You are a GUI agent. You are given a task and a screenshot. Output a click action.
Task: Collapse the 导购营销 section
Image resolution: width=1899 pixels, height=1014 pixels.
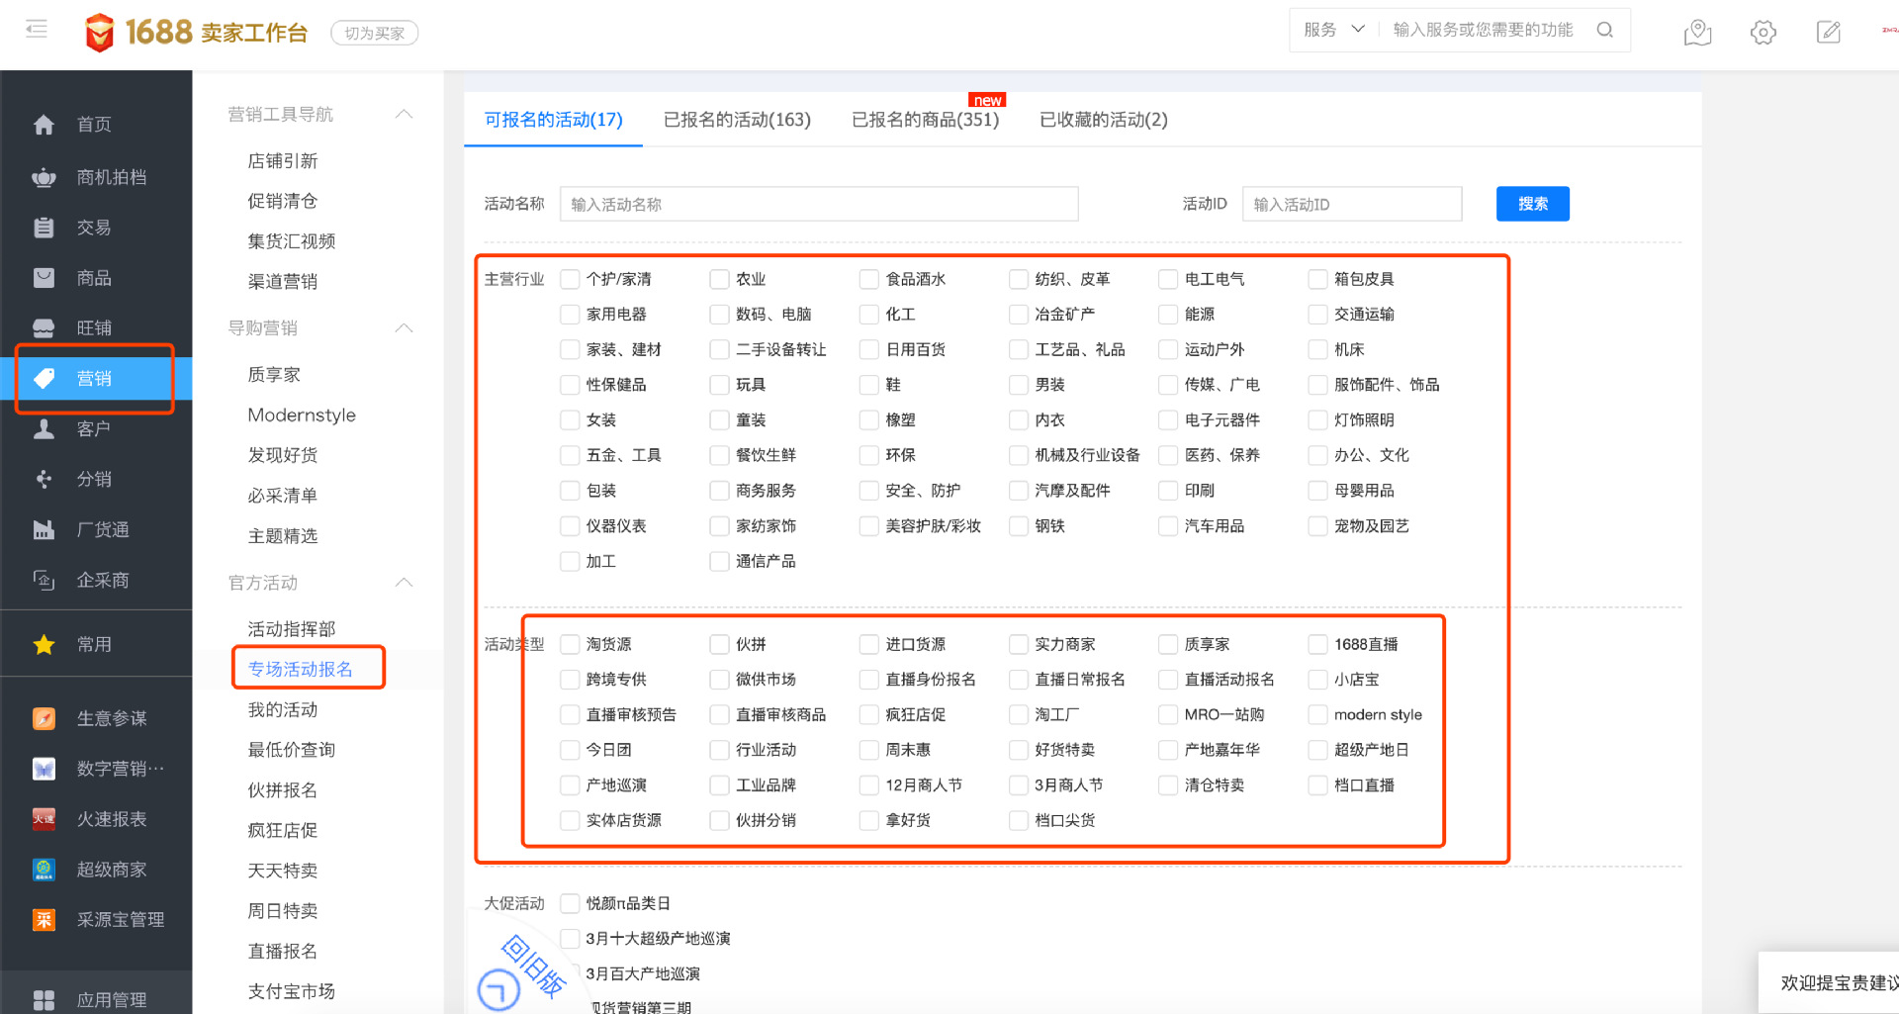[x=404, y=327]
